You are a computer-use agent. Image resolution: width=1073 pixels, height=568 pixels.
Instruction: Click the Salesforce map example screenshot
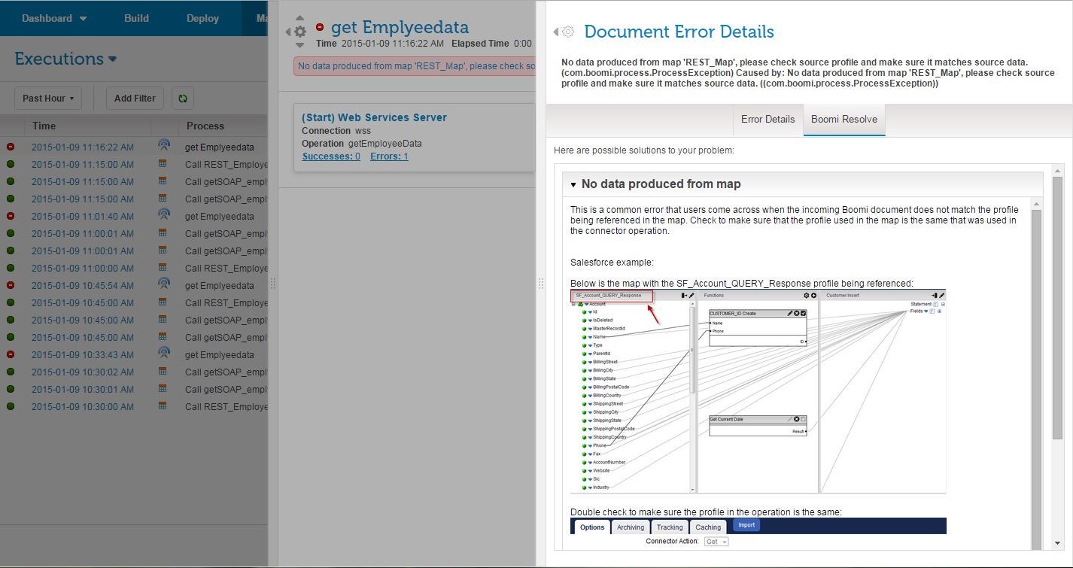(758, 391)
